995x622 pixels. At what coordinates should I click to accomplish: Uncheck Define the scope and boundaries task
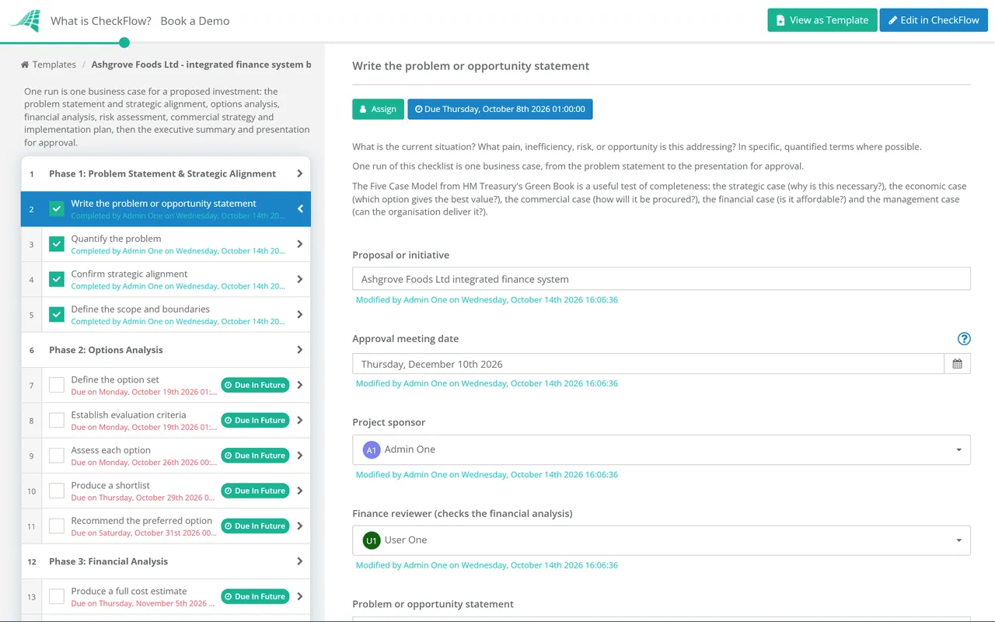pos(57,315)
